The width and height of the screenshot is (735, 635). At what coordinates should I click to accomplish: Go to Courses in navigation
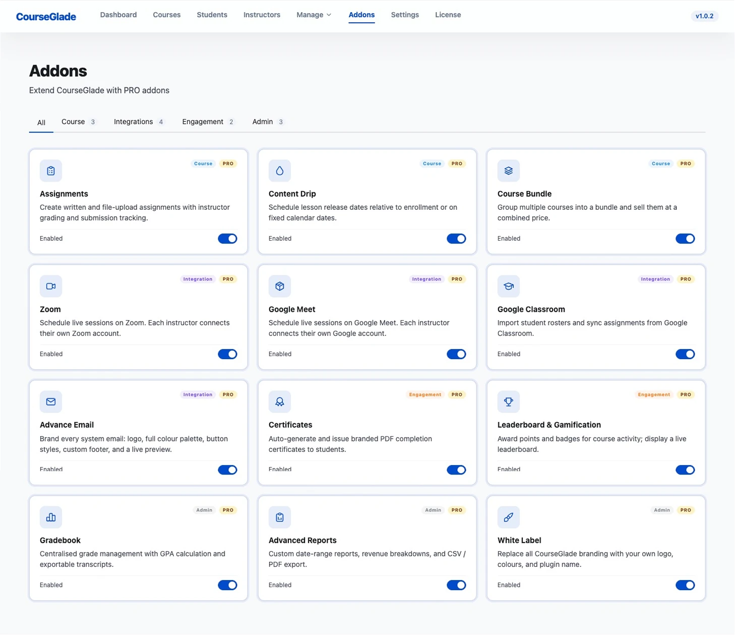[x=167, y=15]
